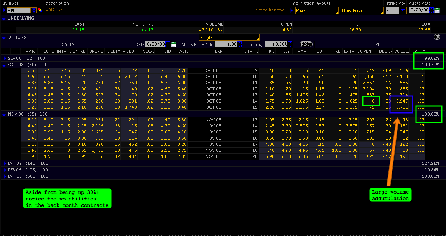Open the Single spread type dropdown
This screenshot has width=446, height=236.
229,37
